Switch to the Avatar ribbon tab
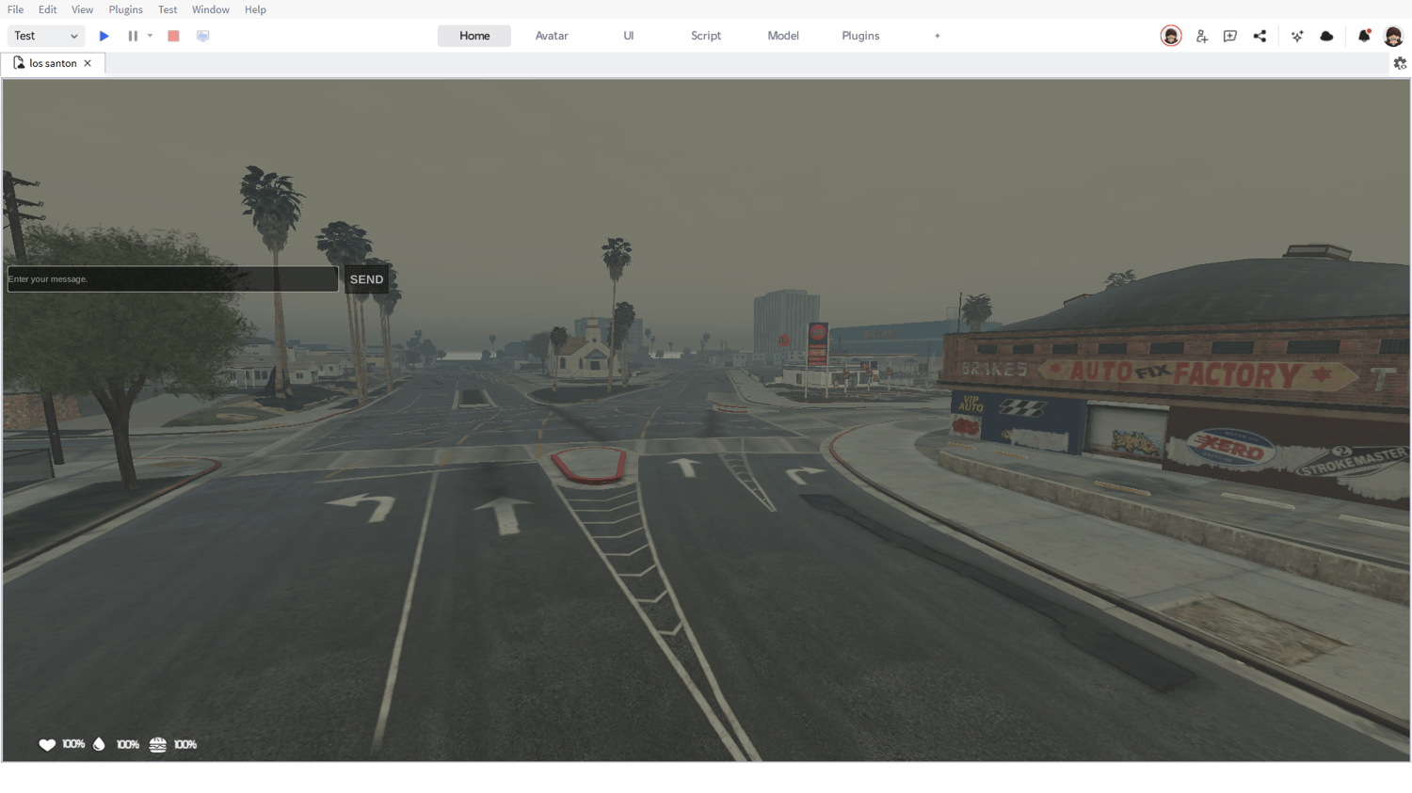The image size is (1412, 793). [552, 36]
